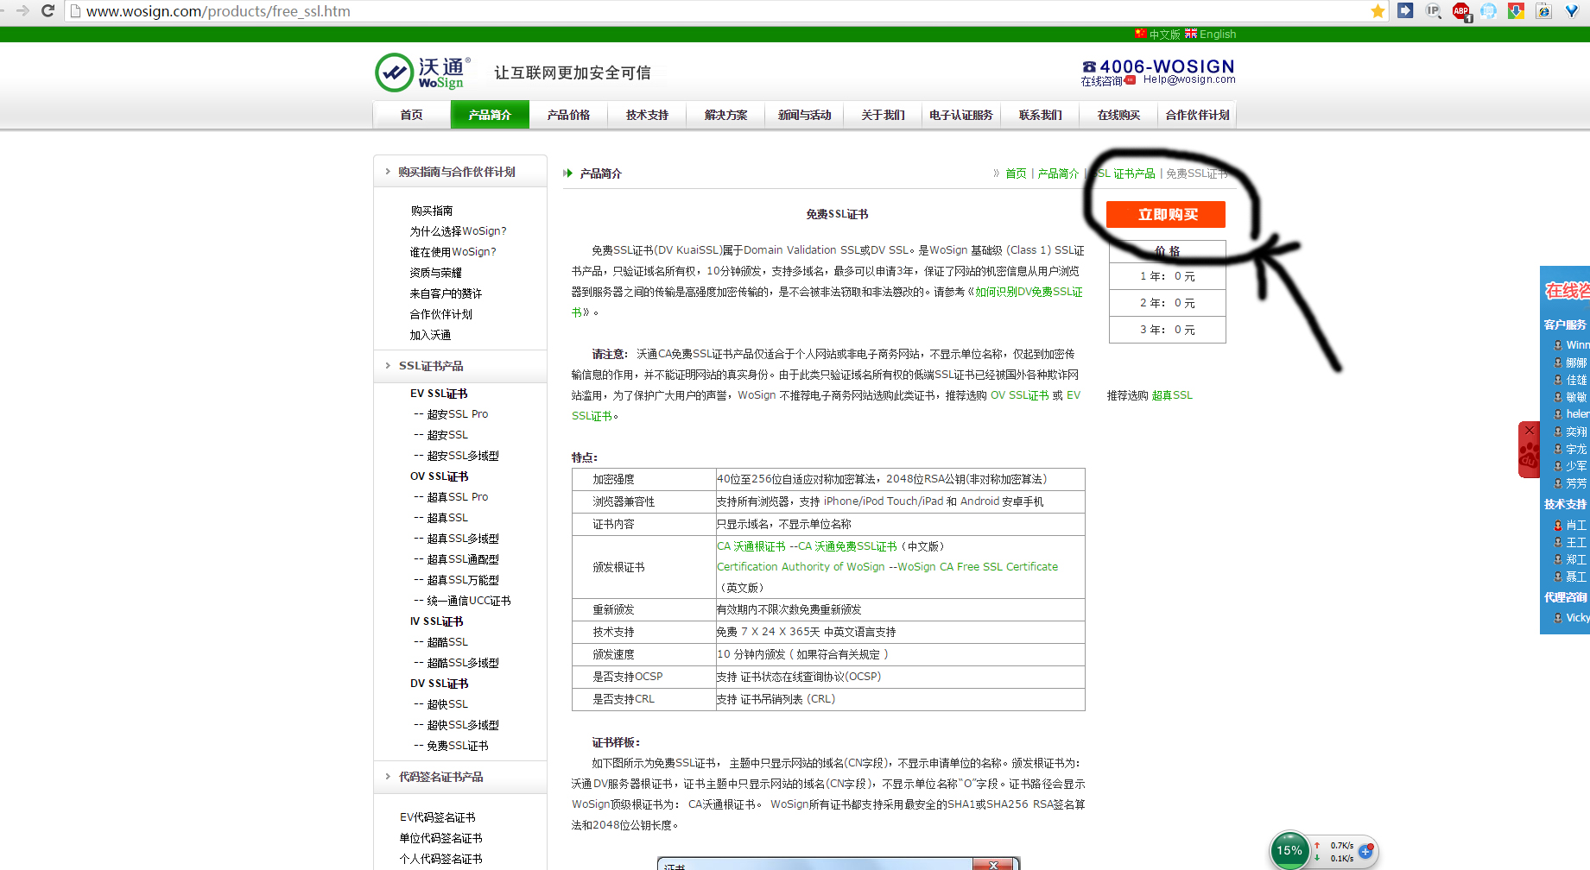1590x870 pixels.
Task: Close the red Baidu paw widget
Action: pos(1530,430)
